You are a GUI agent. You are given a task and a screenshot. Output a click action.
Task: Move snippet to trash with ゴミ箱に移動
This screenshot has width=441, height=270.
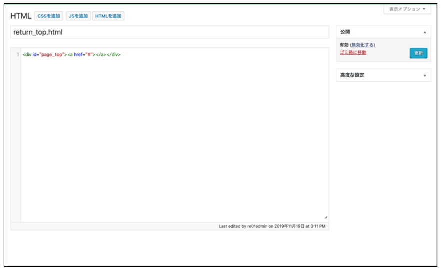tap(353, 52)
